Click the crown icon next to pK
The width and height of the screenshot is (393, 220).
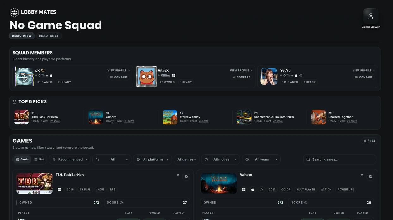point(43,70)
